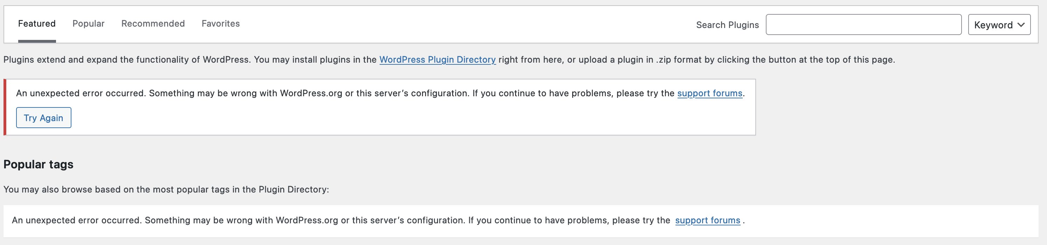Click the intro paragraph about plugins extending WordPress

tap(449, 60)
